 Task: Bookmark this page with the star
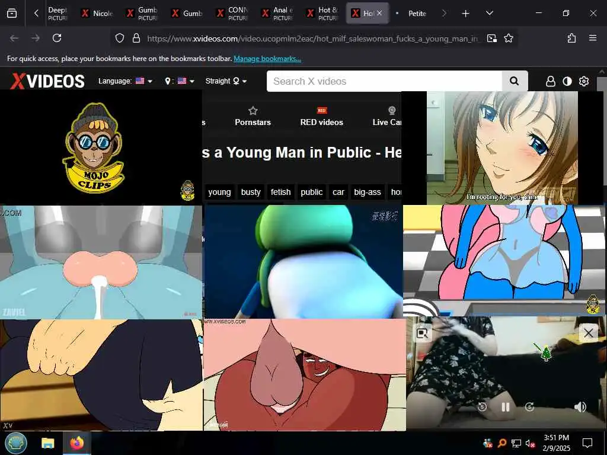[509, 39]
